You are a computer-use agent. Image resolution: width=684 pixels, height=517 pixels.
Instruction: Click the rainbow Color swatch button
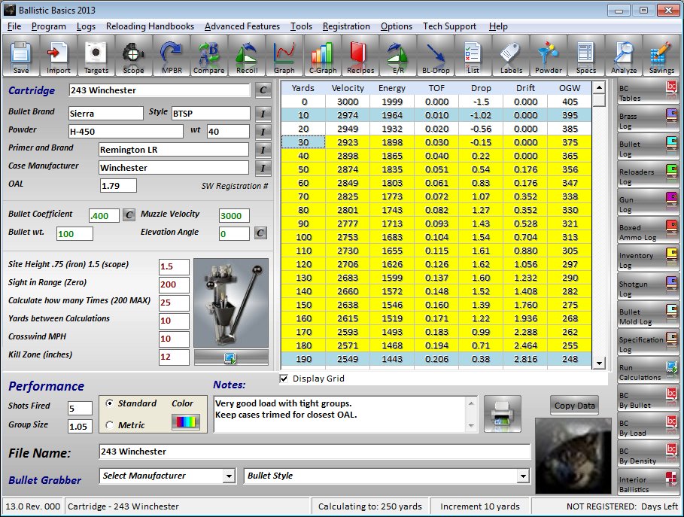click(x=186, y=421)
